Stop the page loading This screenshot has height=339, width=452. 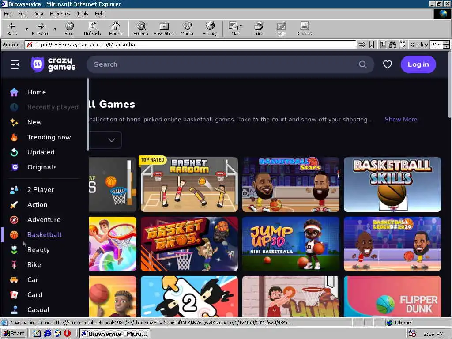coord(69,29)
